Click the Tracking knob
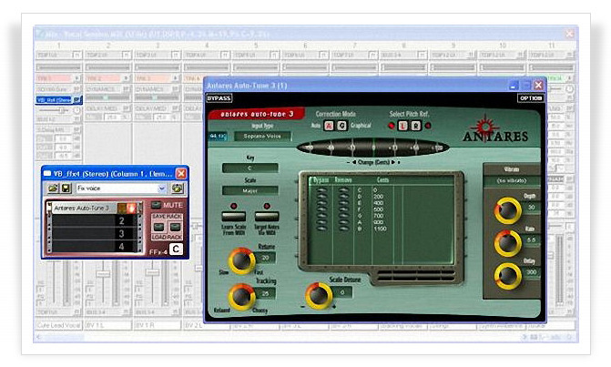The width and height of the screenshot is (611, 367). [x=241, y=297]
